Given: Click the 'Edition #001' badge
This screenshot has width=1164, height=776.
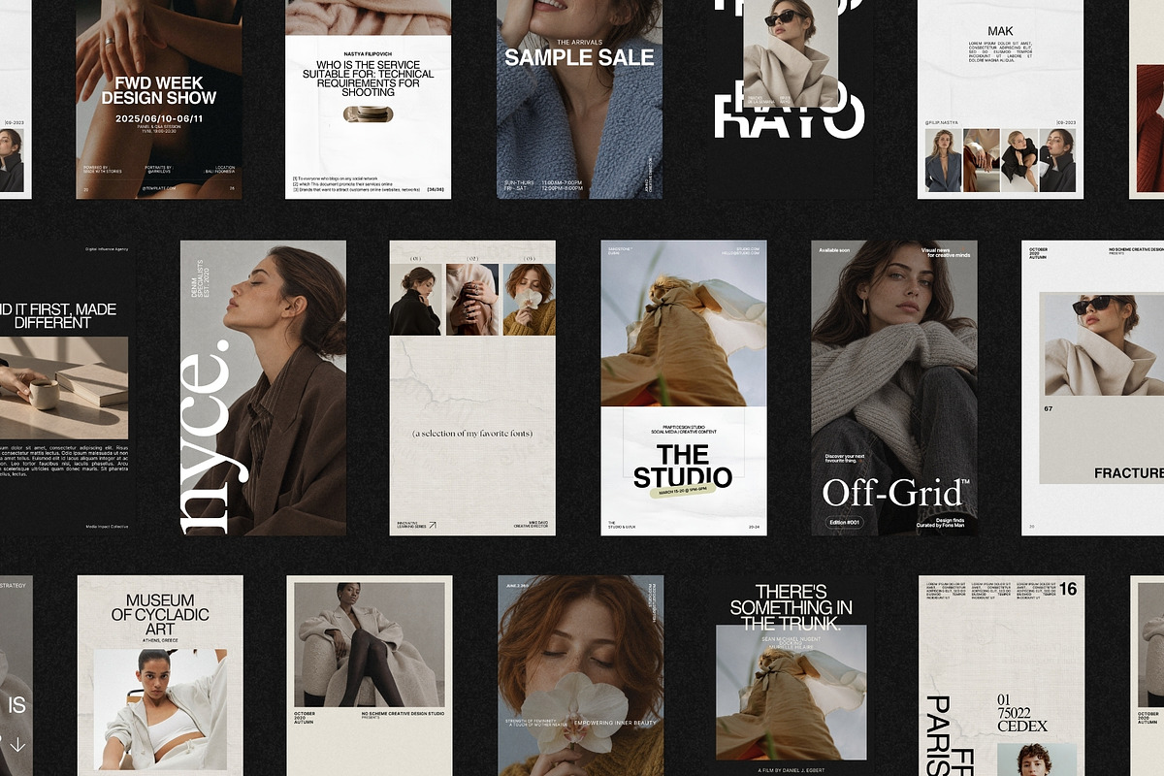Looking at the screenshot, I should coord(846,523).
